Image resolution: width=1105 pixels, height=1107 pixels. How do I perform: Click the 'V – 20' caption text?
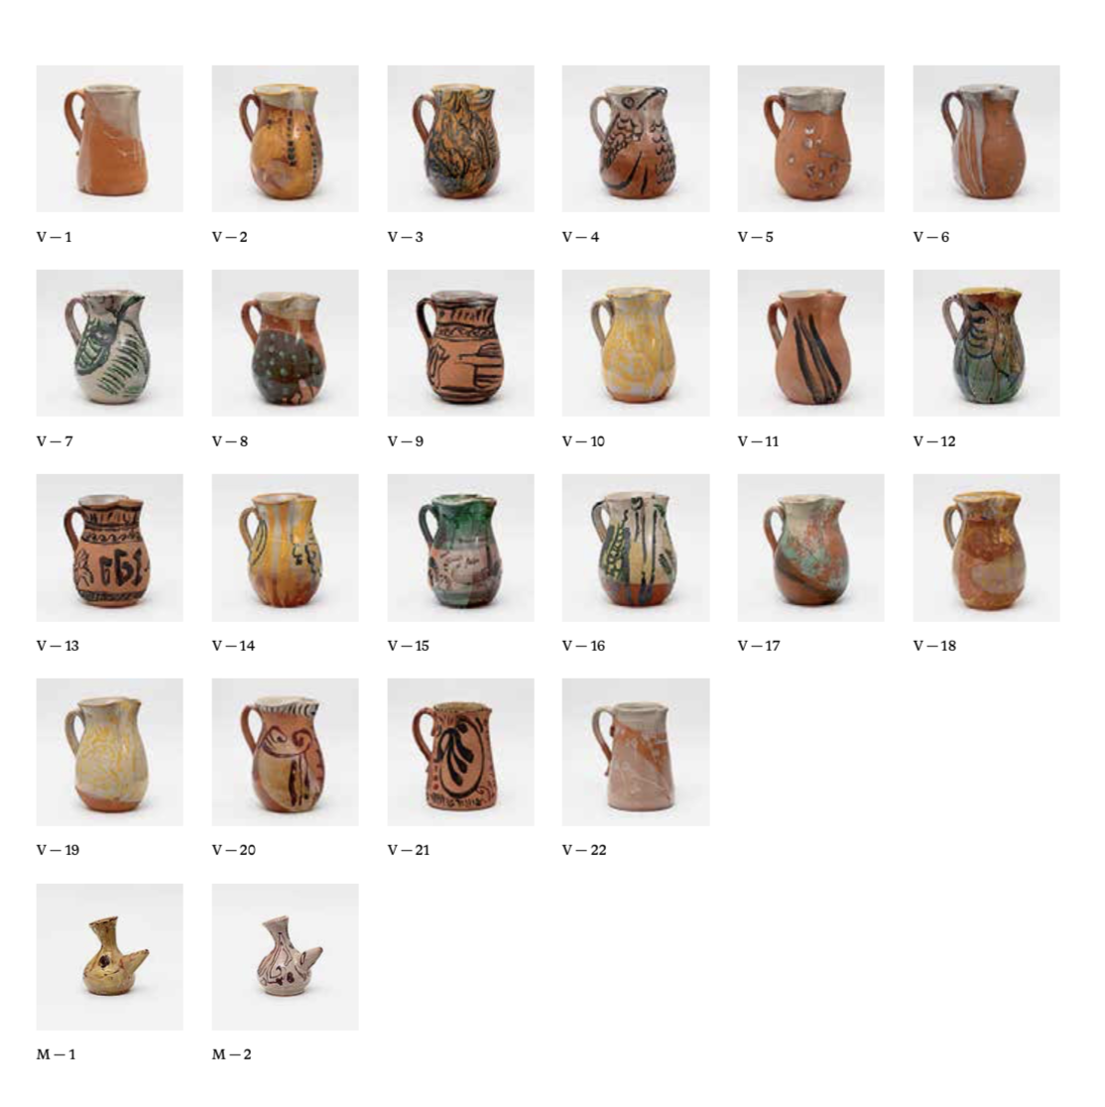point(234,850)
